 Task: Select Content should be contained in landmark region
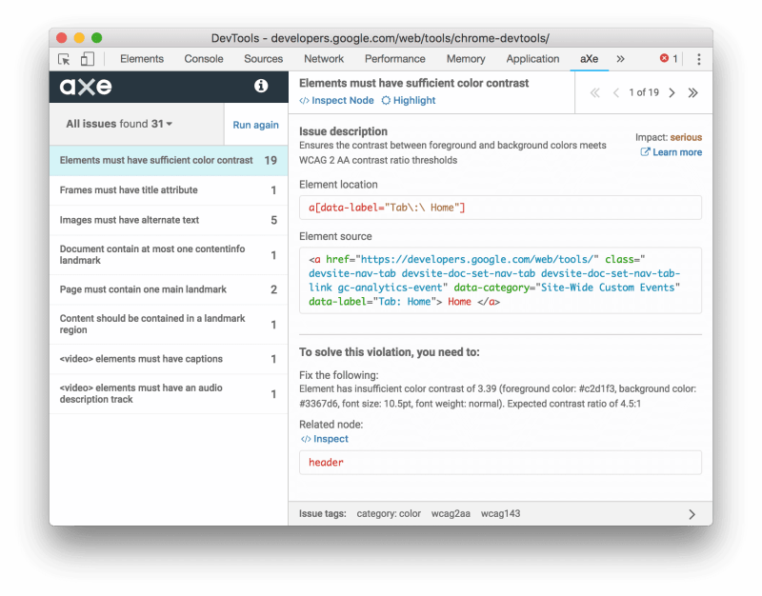click(169, 325)
